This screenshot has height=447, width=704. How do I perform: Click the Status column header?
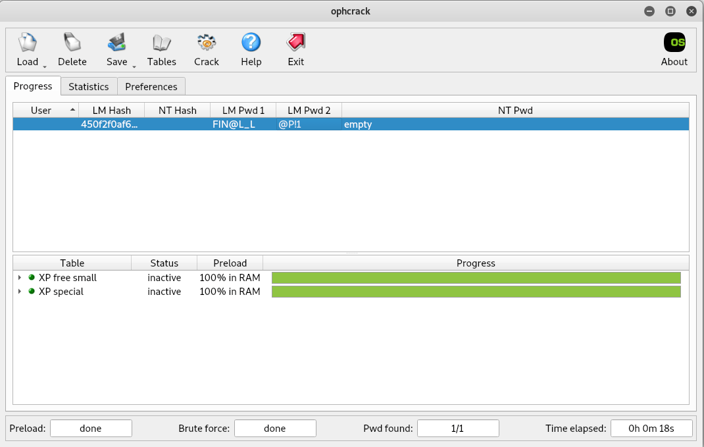(164, 263)
